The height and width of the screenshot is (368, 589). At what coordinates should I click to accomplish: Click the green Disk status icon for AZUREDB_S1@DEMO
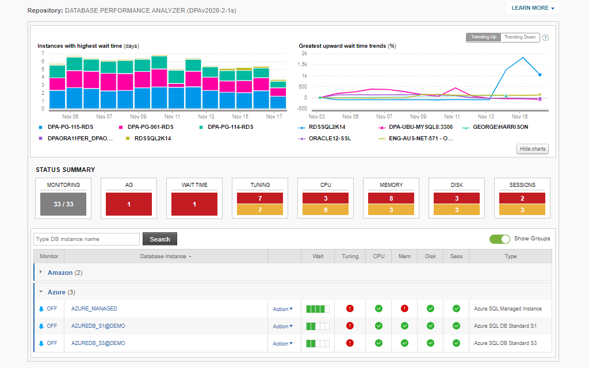coord(430,325)
